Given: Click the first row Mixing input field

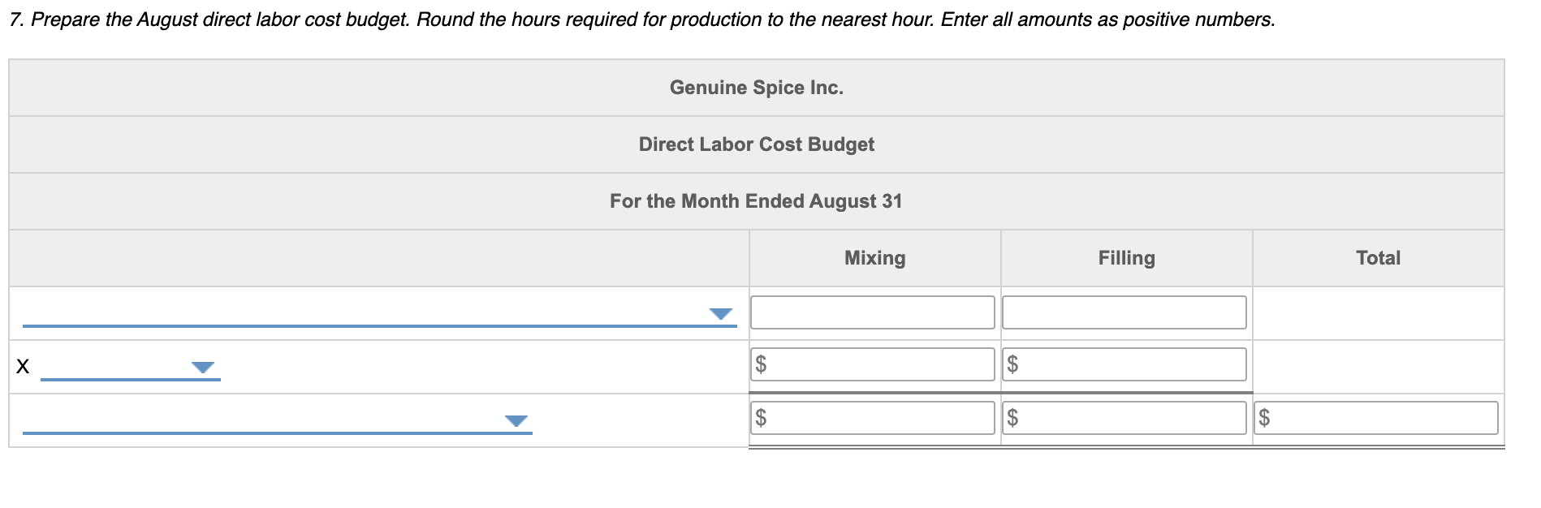Looking at the screenshot, I should 873,312.
